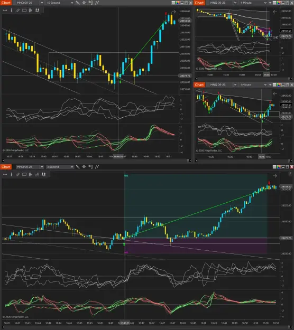
Task: Click the link color square in 4 Minute chart
Action: pyautogui.click(x=279, y=3)
